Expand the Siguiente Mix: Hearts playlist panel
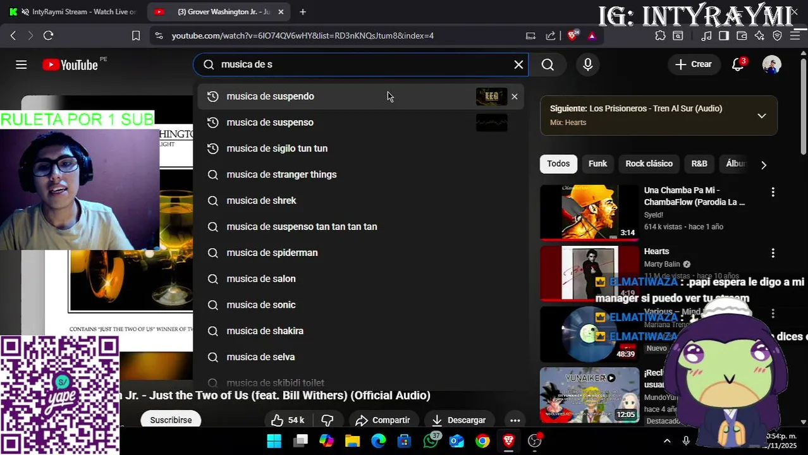This screenshot has height=455, width=808. click(x=762, y=116)
